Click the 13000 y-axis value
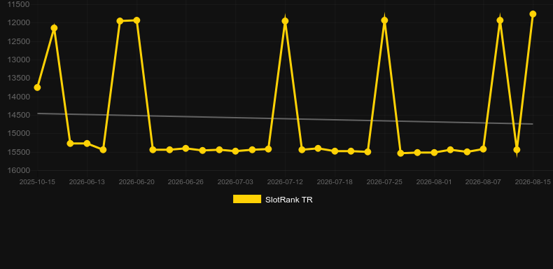553x269 pixels. coord(19,60)
